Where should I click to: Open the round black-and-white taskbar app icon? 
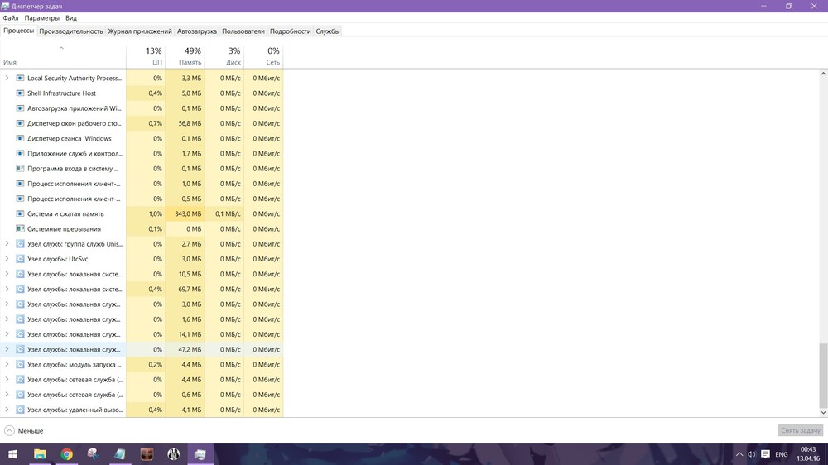click(x=173, y=454)
